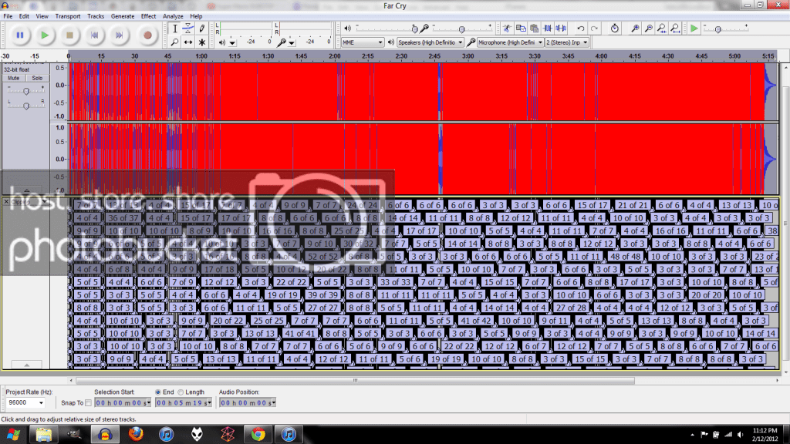
Task: Click the green Play-at-Speed button
Action: pos(694,29)
